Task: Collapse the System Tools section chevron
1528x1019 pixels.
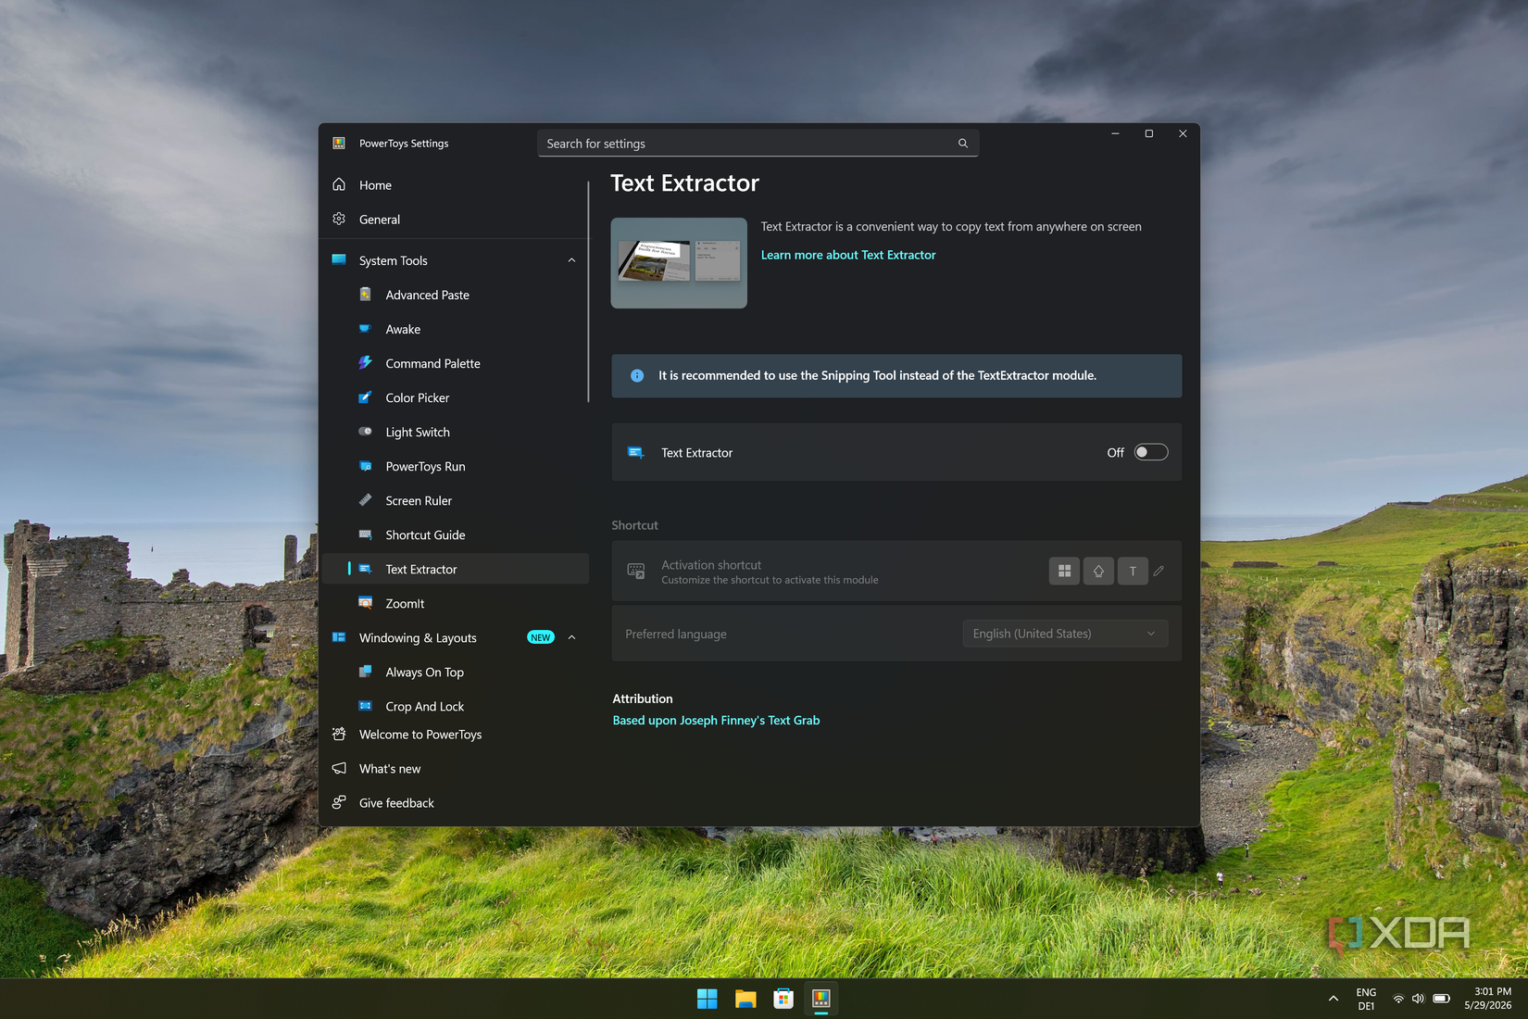Action: (571, 260)
